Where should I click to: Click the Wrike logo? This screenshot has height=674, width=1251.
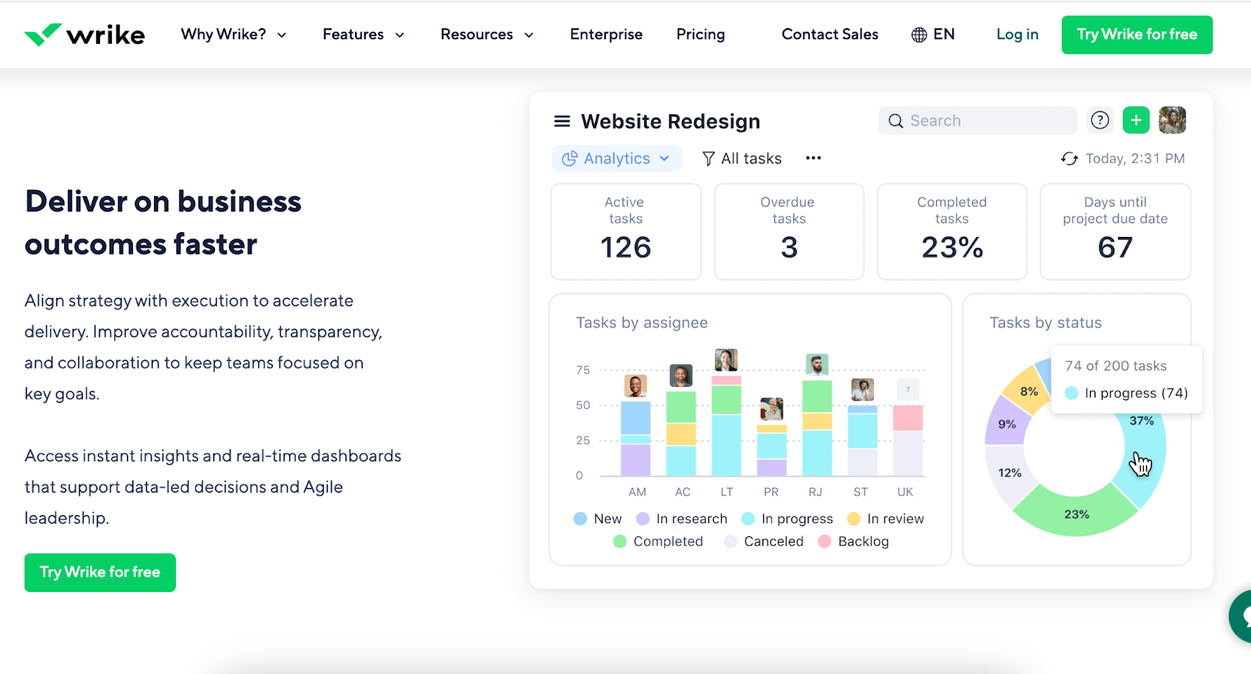[x=84, y=34]
